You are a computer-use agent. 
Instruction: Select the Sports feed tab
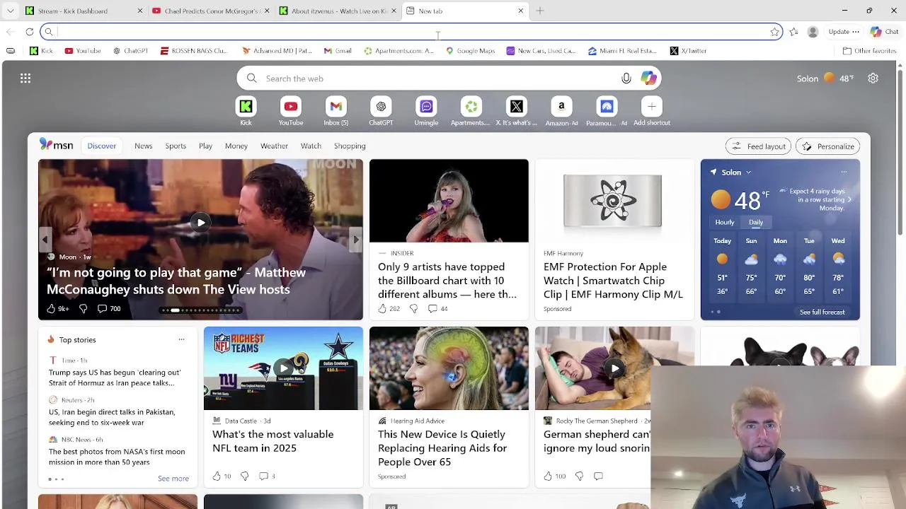[176, 146]
